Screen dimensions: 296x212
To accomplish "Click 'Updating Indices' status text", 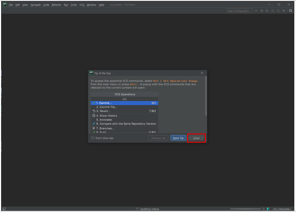I will pyautogui.click(x=150, y=209).
